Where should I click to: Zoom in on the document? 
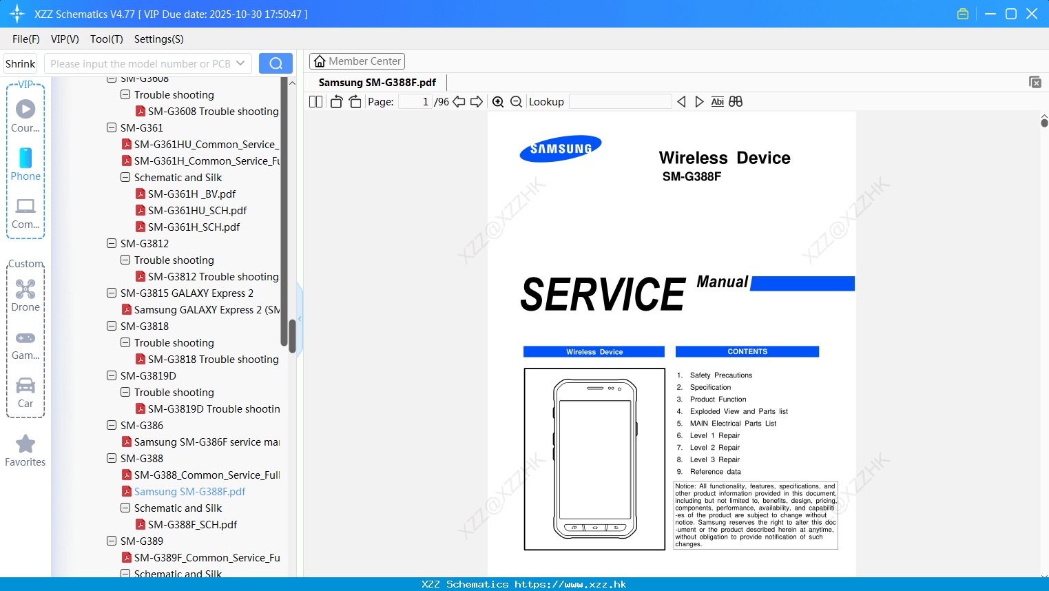pyautogui.click(x=498, y=101)
